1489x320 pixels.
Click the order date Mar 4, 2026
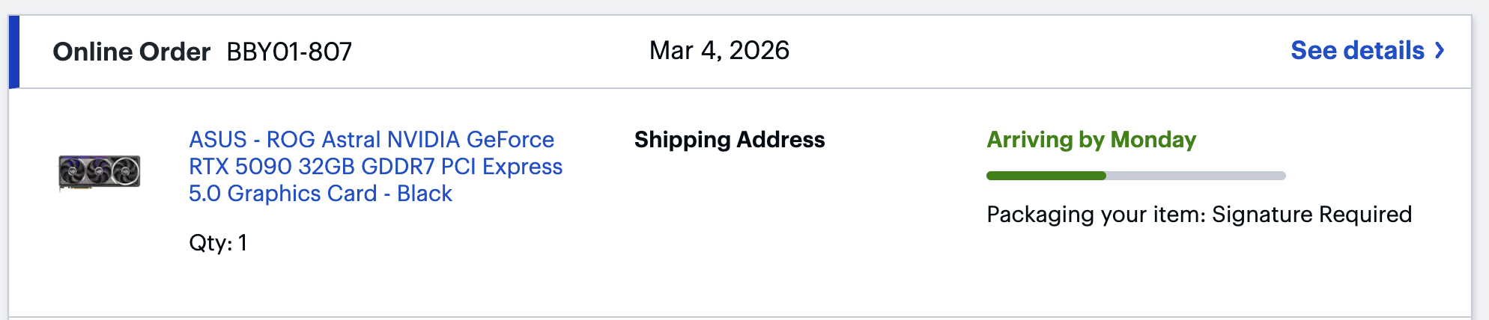coord(719,51)
